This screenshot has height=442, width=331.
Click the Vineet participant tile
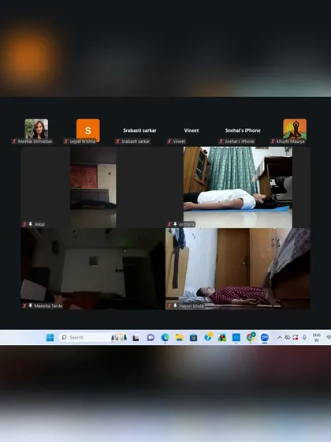point(192,131)
